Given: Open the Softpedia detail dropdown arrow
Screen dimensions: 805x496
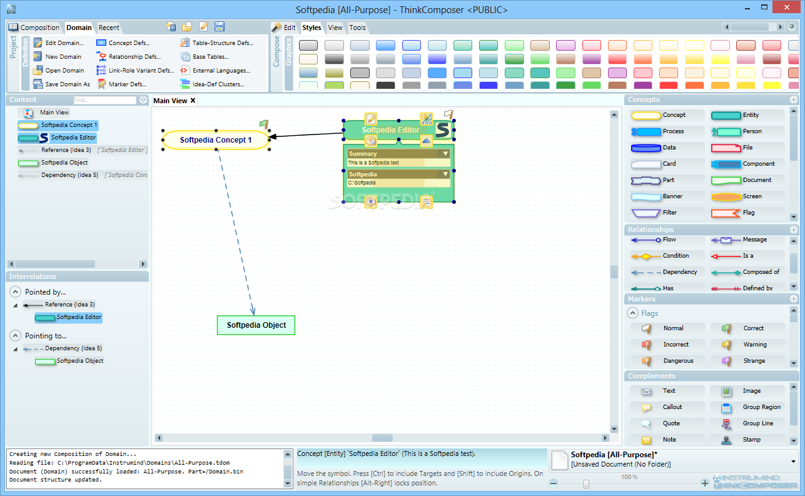Looking at the screenshot, I should (446, 174).
